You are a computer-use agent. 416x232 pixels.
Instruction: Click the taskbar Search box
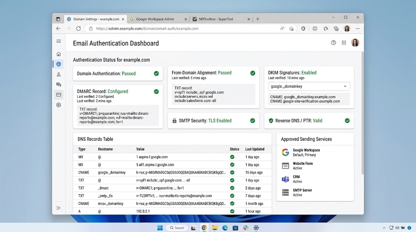click(x=177, y=228)
